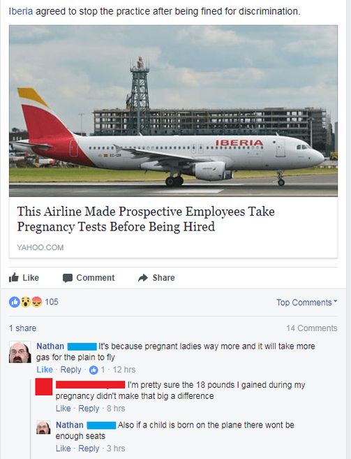The width and height of the screenshot is (351, 459).
Task: Open the 14 Comments link
Action: 312,328
